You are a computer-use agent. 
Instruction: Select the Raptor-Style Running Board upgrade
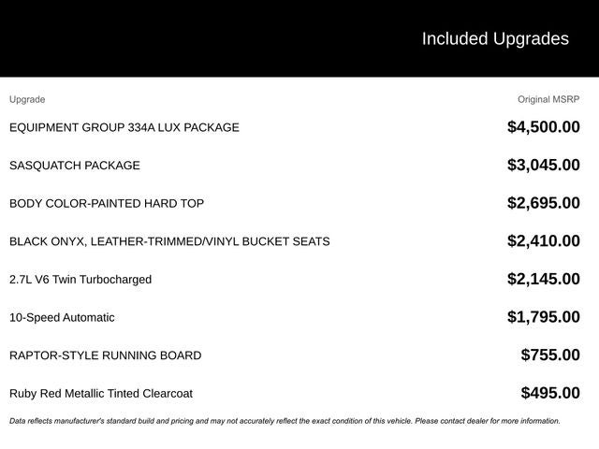[x=106, y=355]
